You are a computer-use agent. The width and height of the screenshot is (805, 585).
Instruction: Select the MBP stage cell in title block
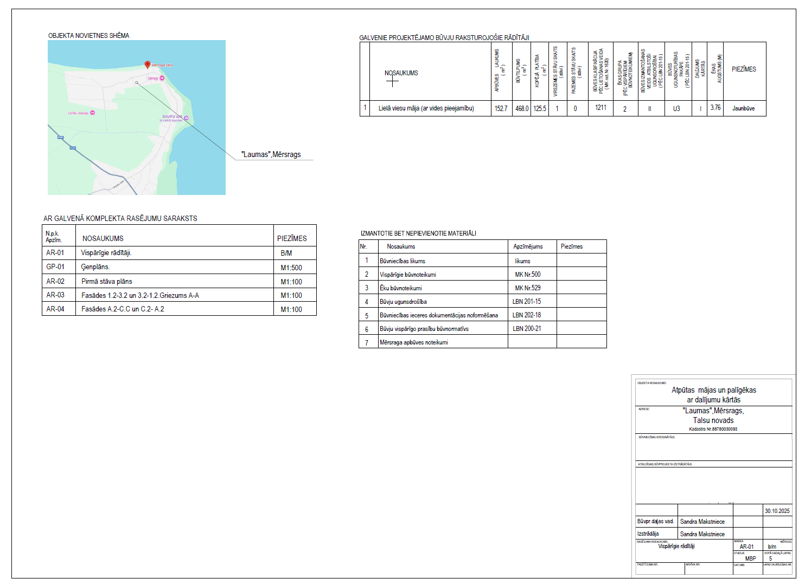click(750, 558)
